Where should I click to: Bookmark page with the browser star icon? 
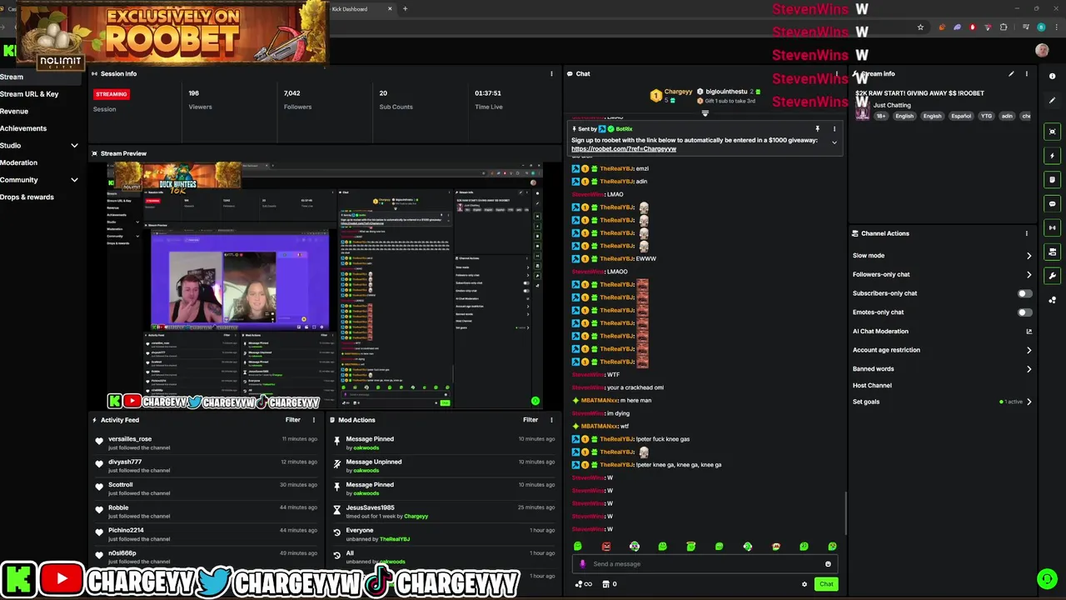[920, 27]
